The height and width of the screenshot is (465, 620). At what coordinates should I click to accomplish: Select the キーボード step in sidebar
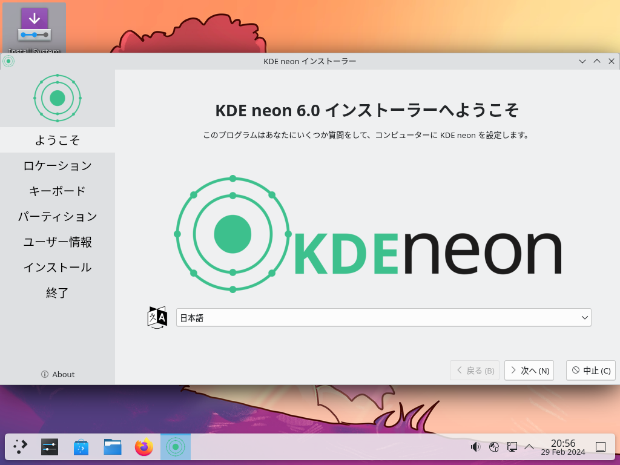pyautogui.click(x=58, y=191)
